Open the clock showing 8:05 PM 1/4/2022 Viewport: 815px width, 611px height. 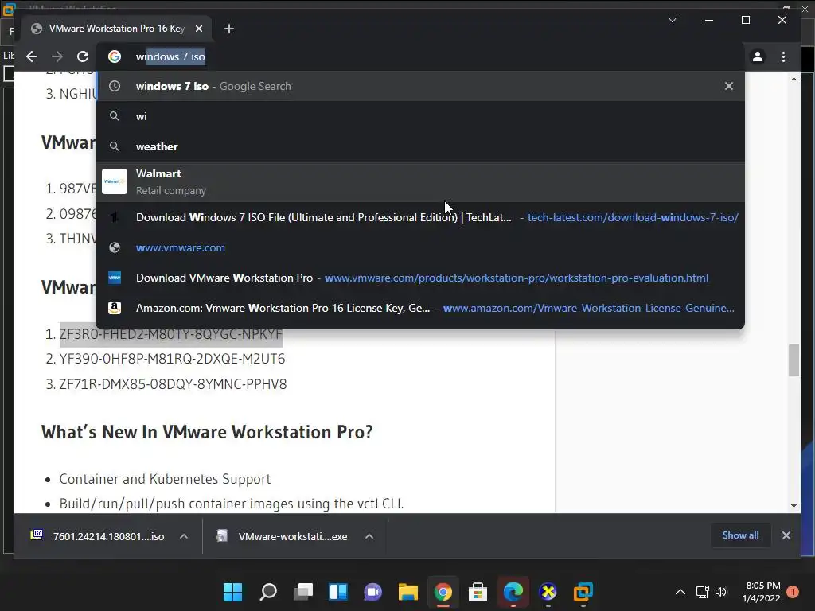pos(762,592)
